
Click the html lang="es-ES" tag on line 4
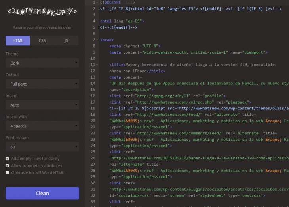tap(122, 21)
